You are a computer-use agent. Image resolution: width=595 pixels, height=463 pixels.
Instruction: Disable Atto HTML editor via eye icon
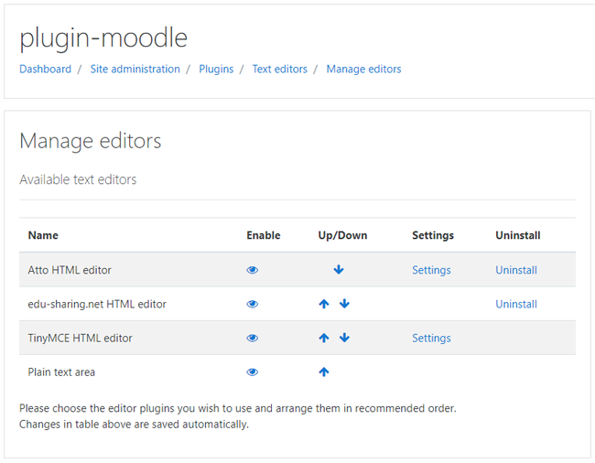(x=253, y=270)
